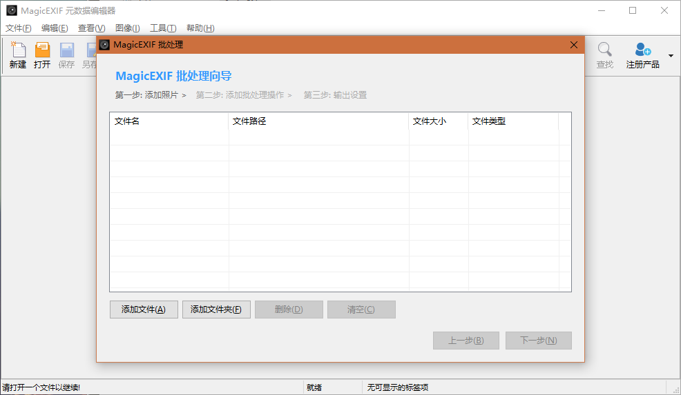Sort by the 文件类型 column header

513,121
